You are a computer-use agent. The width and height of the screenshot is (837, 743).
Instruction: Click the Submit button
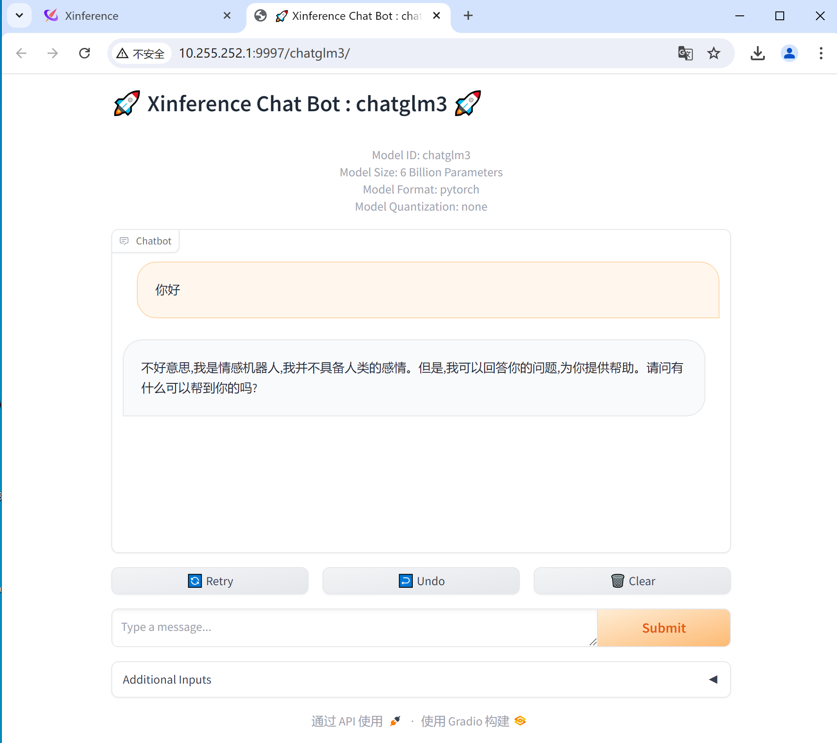coord(663,628)
